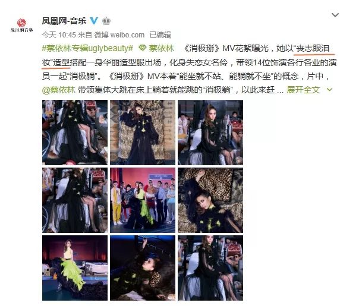Screen dimensions: 340x306
Task: Open the 凤凰网音乐 profile avatar
Action: pyautogui.click(x=21, y=25)
